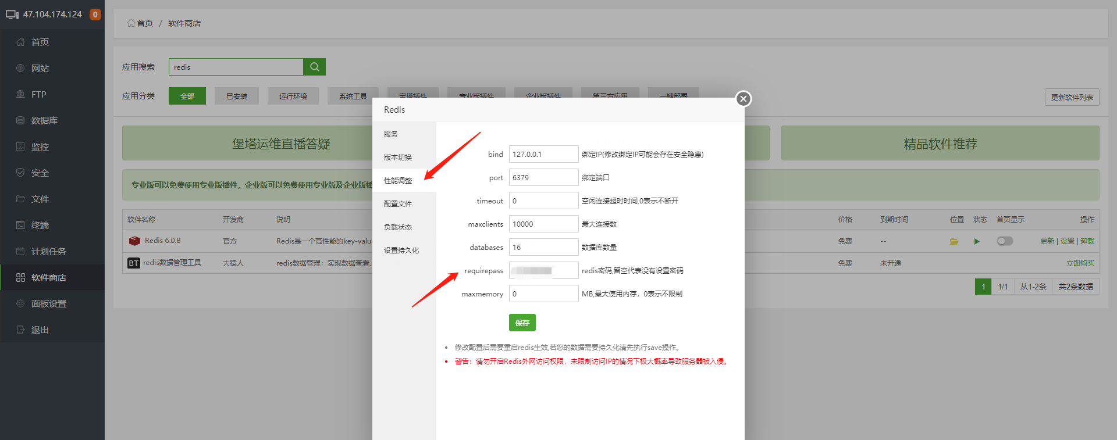Open the 配置文件 tab in the Redis dialog
The image size is (1117, 440).
pyautogui.click(x=398, y=204)
